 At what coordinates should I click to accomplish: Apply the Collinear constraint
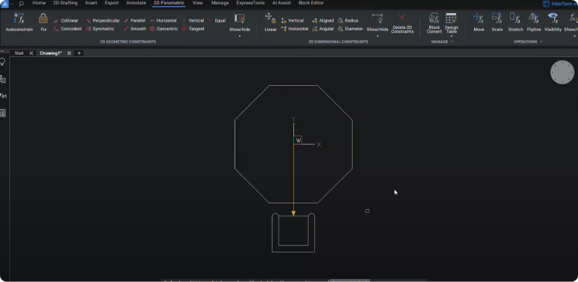point(66,21)
